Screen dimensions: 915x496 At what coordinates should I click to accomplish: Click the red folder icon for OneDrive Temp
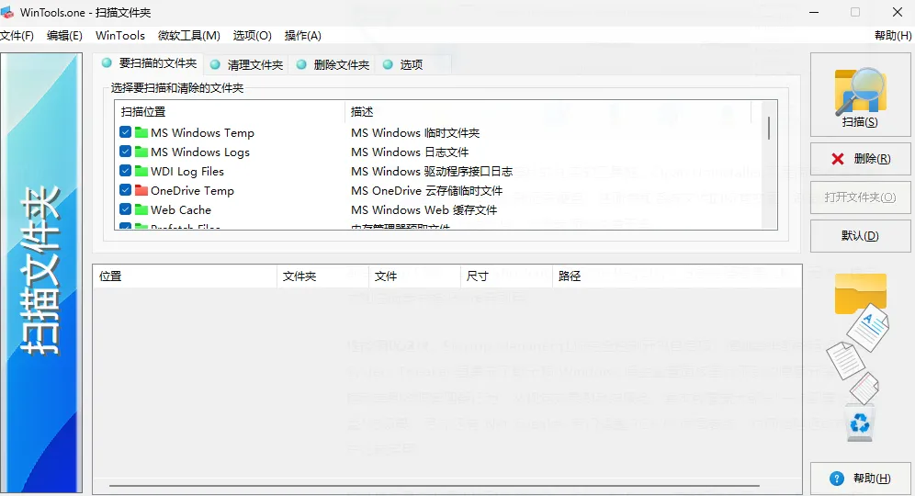141,190
